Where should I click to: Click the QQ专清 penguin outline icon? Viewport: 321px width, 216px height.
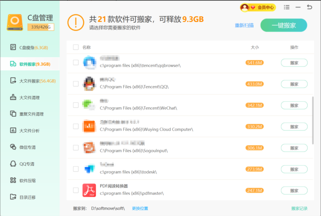coord(13,164)
